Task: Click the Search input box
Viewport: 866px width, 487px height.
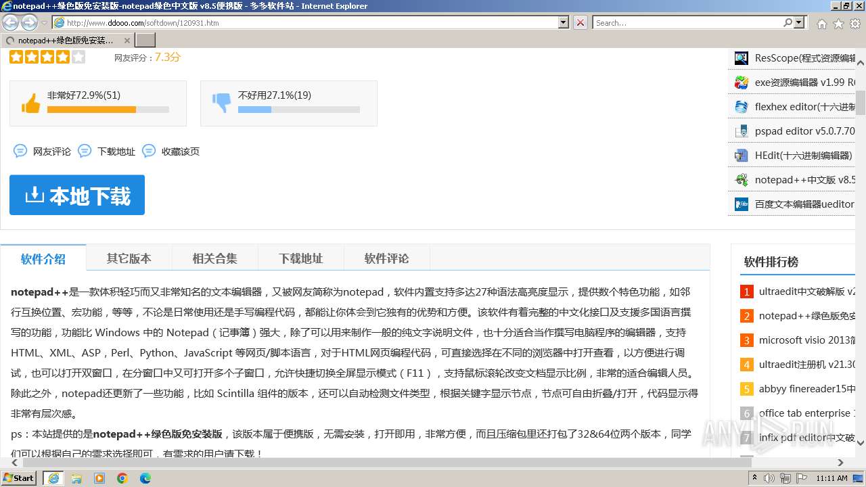Action: pyautogui.click(x=687, y=22)
